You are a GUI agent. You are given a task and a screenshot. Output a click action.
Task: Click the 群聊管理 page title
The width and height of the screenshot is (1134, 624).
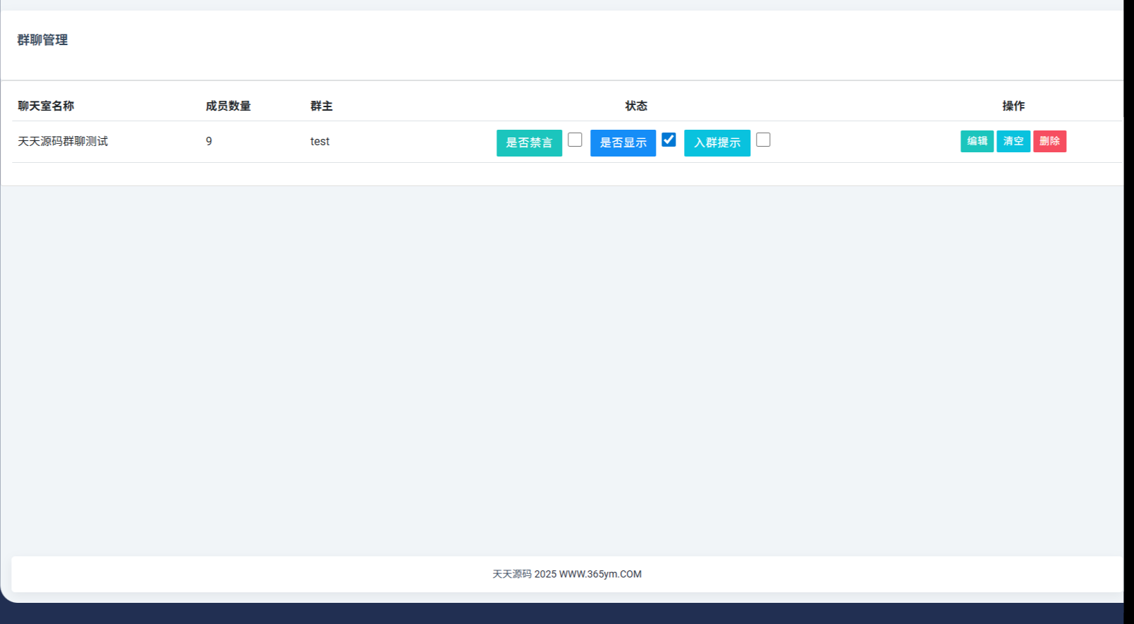42,40
